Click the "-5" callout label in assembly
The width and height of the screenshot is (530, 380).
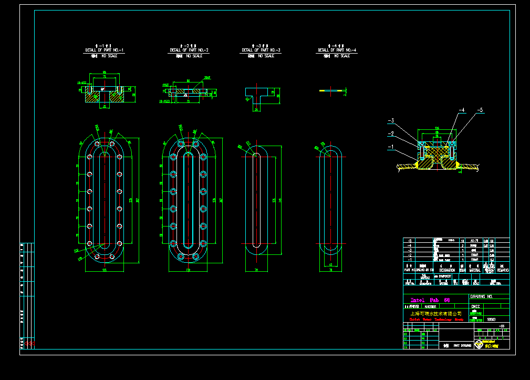point(480,110)
